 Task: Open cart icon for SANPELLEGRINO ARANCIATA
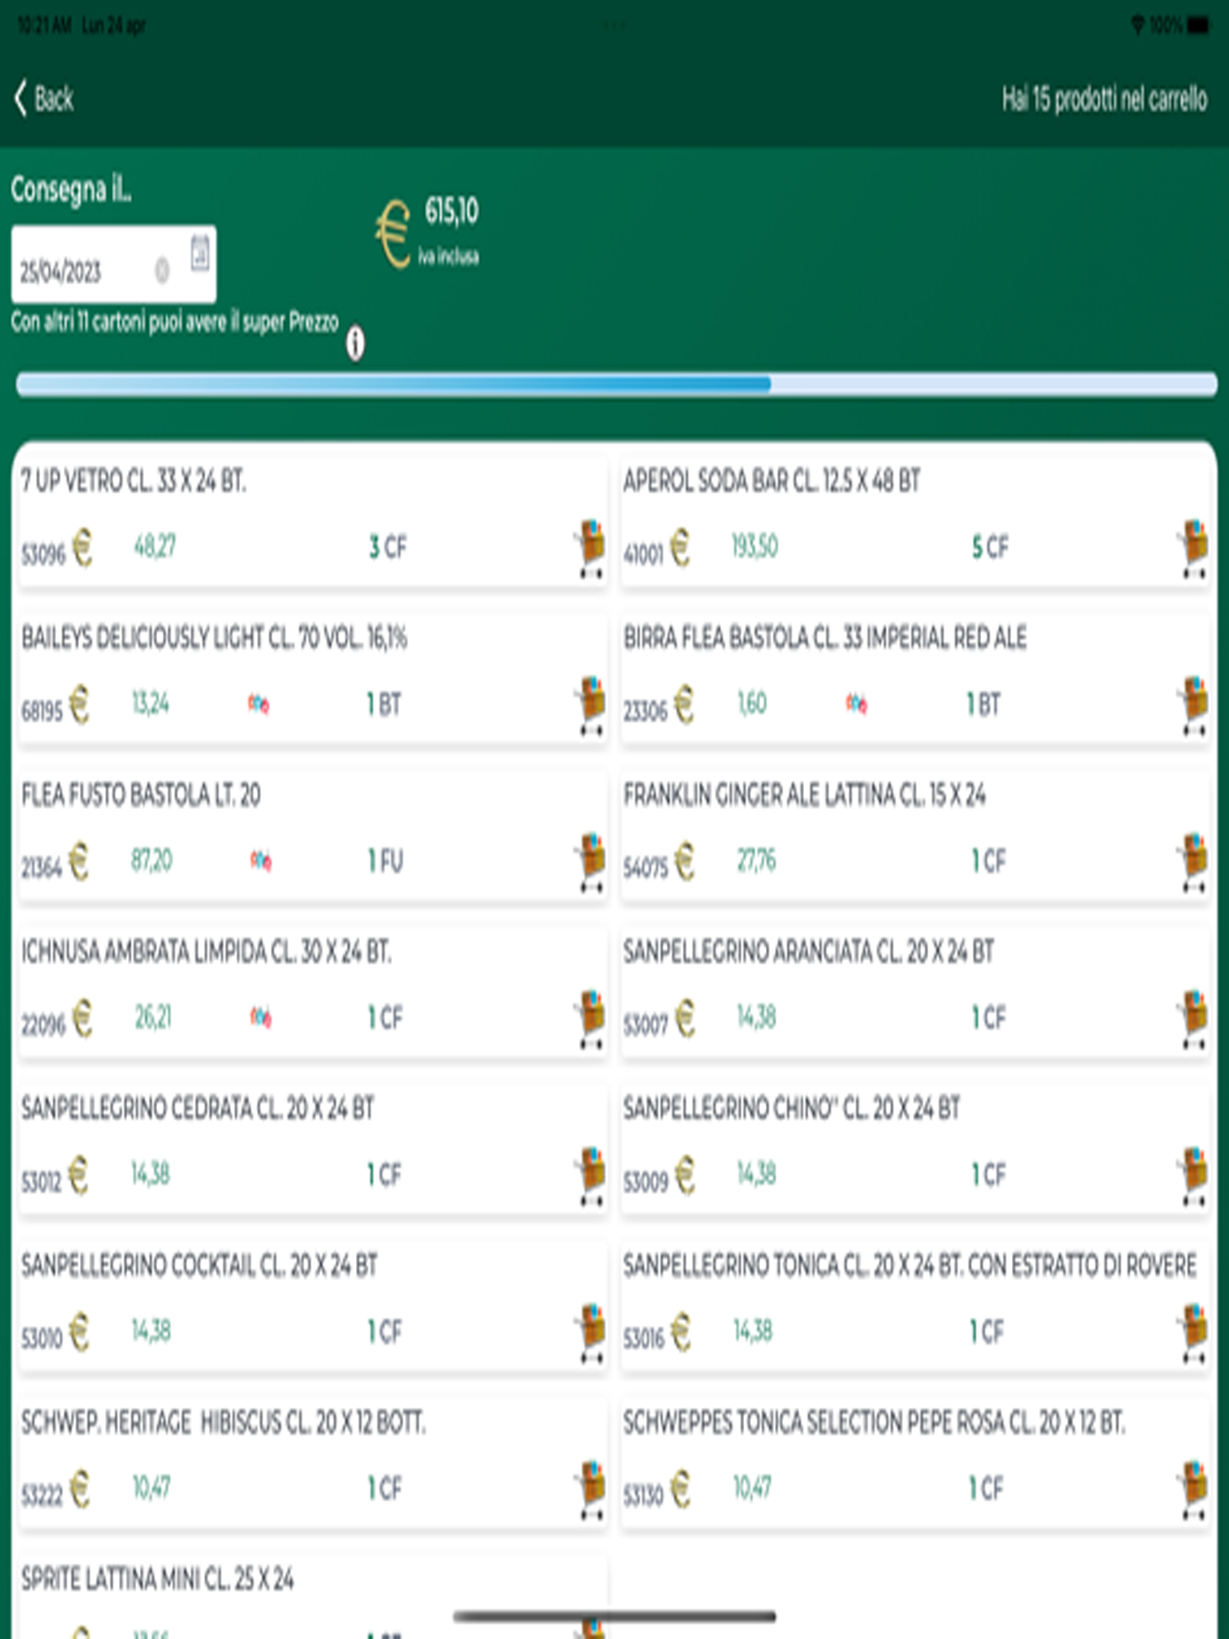click(1194, 1019)
